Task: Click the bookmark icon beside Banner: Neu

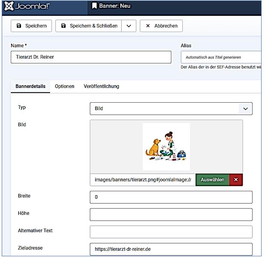Action: pos(95,6)
